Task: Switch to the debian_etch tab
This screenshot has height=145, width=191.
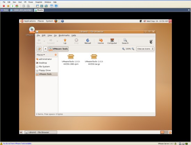Action: point(21,10)
